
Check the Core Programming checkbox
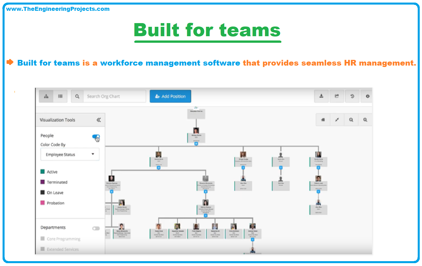[43, 238]
